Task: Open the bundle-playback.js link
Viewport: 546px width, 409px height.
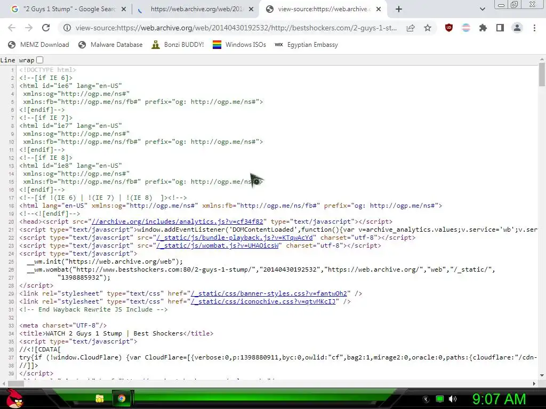Action: point(235,238)
